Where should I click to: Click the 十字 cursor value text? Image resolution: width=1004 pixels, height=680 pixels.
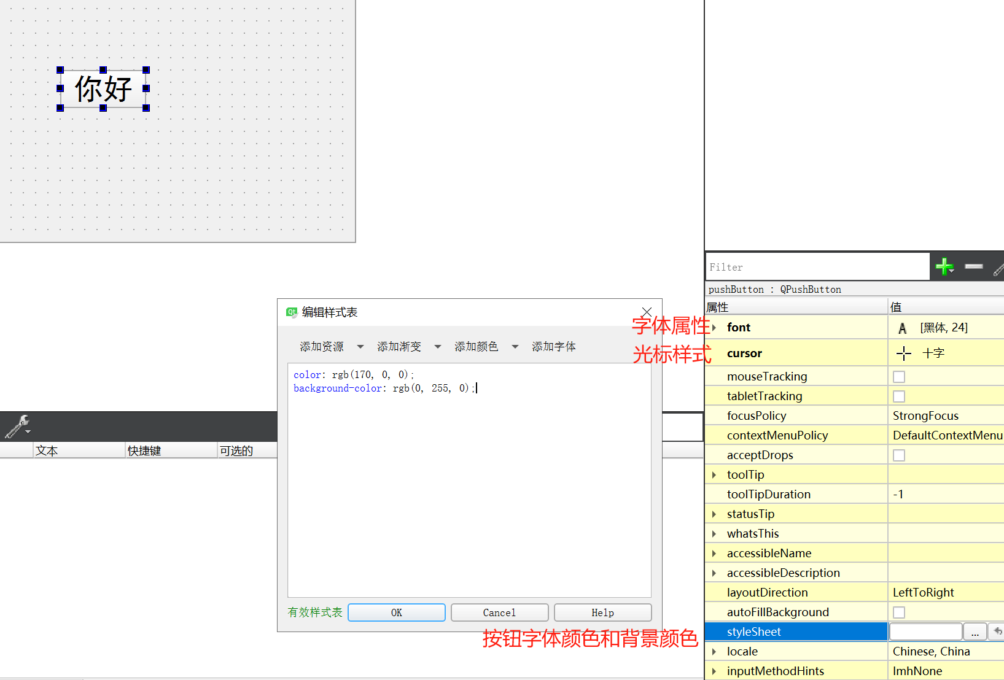tap(933, 354)
